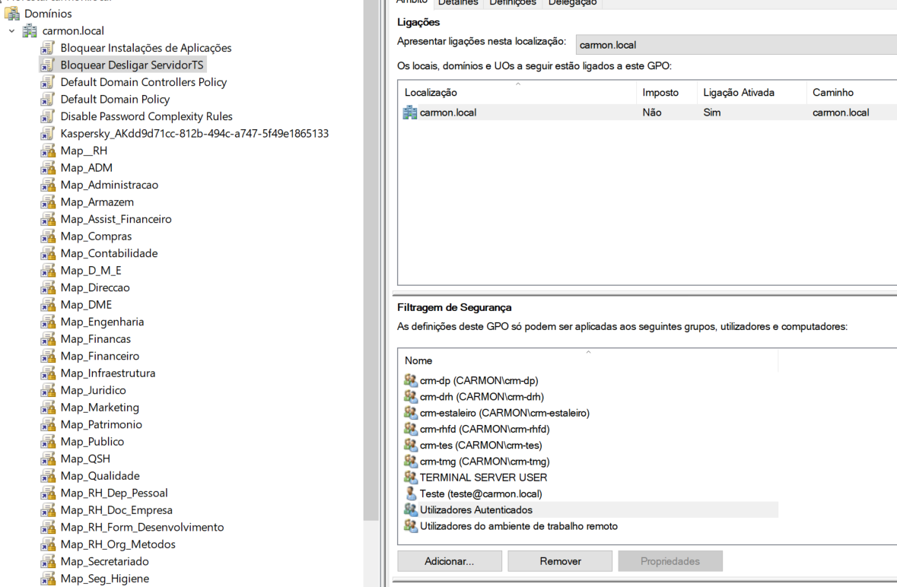Screen dimensions: 897x587
Task: Select Map_RH_Form_Desenvolvimento in the tree
Action: click(x=142, y=527)
